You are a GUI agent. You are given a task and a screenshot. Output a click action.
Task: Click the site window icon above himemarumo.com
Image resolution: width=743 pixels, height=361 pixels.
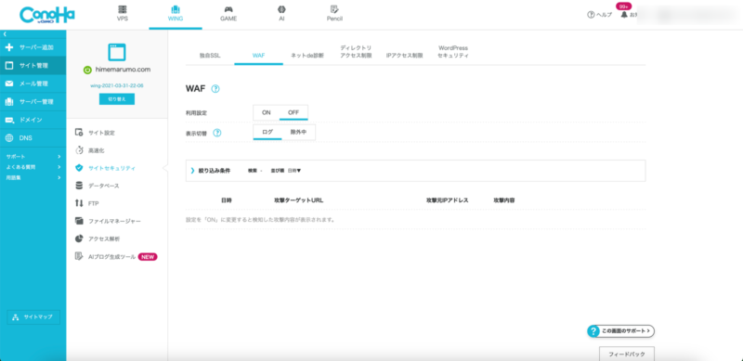click(117, 52)
